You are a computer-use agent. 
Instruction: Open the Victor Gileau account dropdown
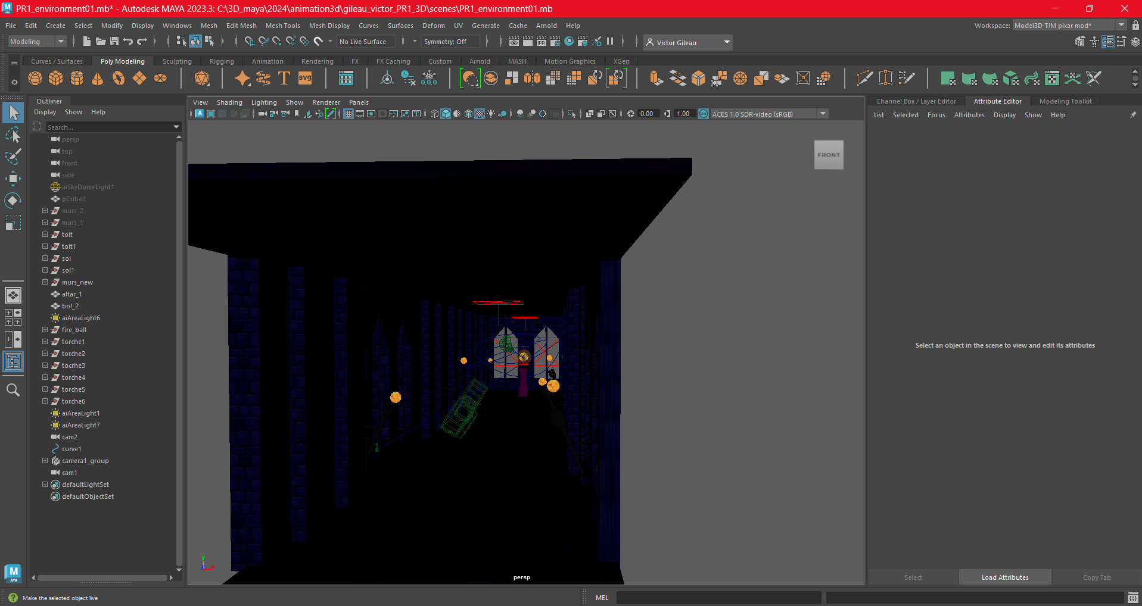[x=688, y=42]
